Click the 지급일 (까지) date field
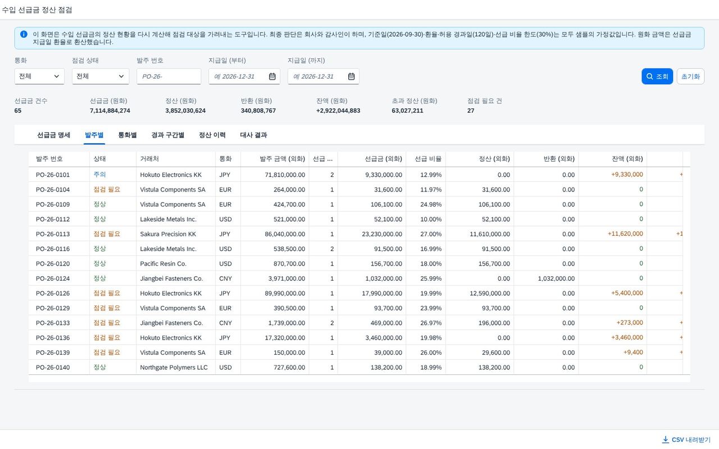This screenshot has width=719, height=449. point(324,76)
